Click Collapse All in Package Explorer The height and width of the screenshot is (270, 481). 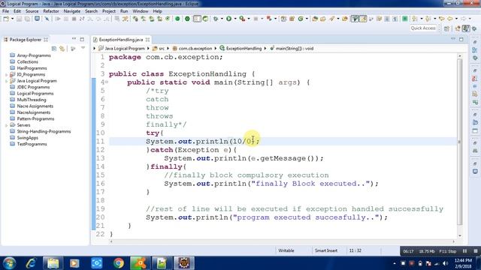point(54,48)
